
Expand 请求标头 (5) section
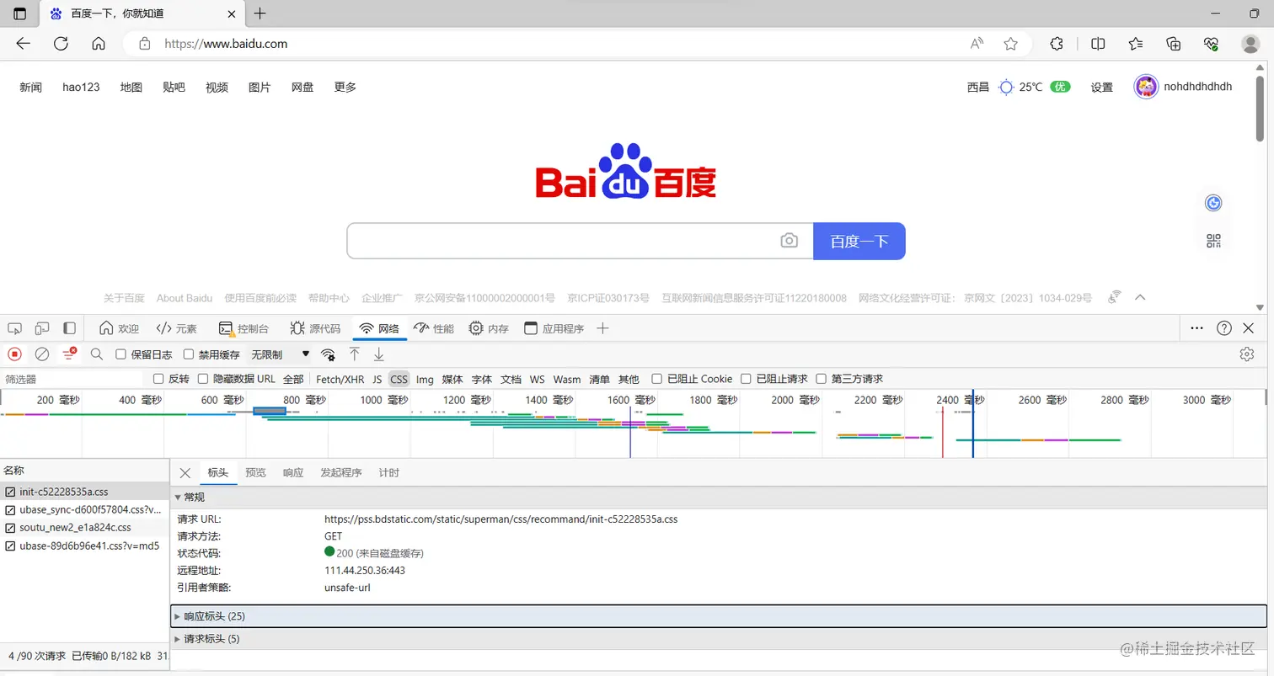coord(719,639)
